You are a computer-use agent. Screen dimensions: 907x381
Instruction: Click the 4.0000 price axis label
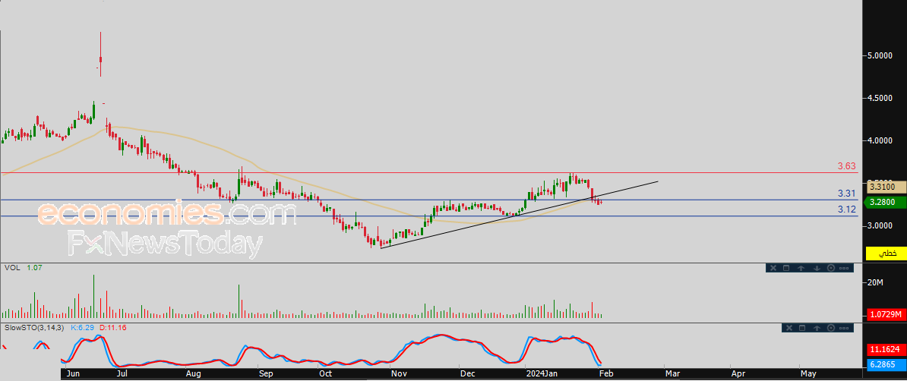point(879,140)
